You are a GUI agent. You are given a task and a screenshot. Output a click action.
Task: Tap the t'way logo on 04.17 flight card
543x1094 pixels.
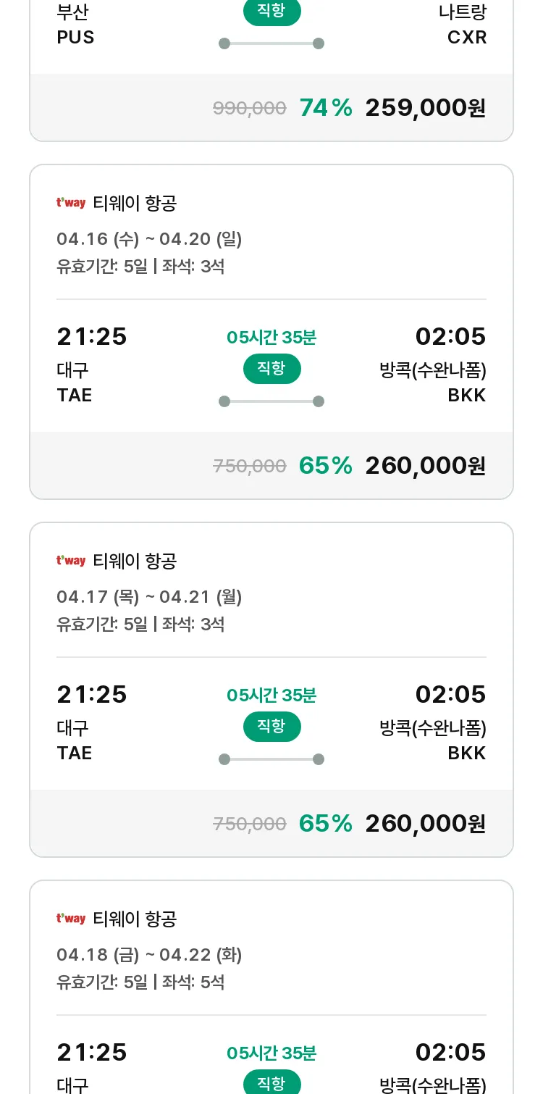(x=71, y=561)
